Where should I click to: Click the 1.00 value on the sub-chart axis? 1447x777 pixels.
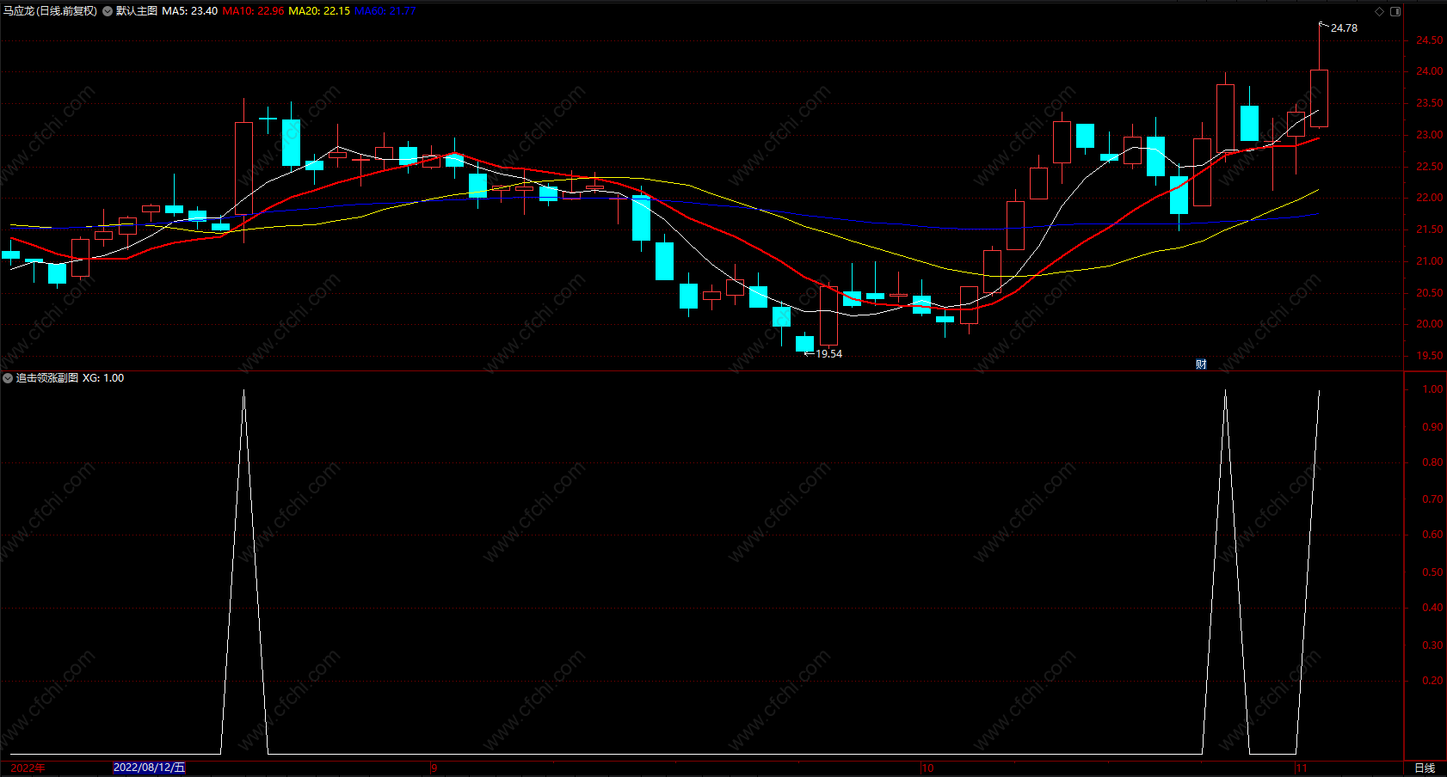(x=1433, y=389)
